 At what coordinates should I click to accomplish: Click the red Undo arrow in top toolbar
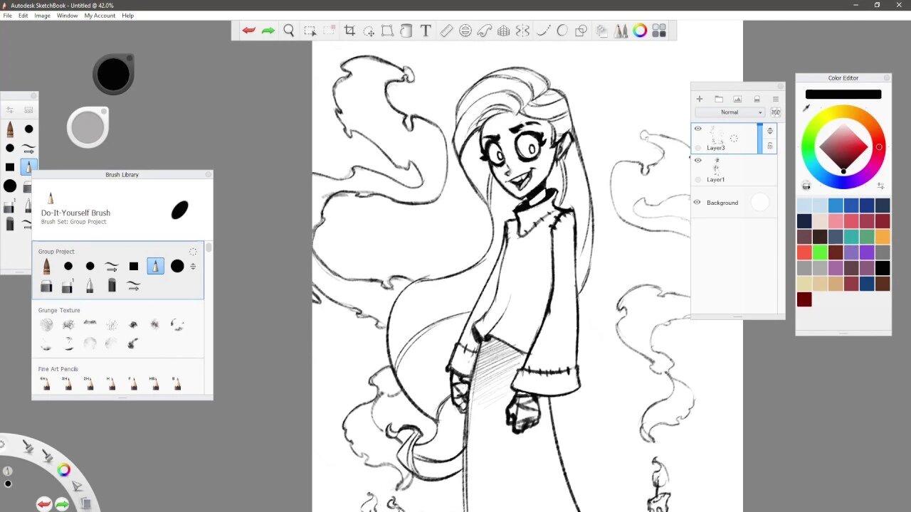tap(248, 31)
